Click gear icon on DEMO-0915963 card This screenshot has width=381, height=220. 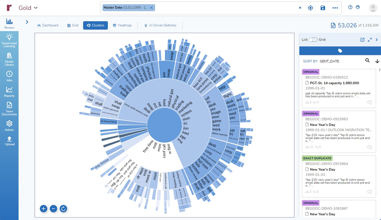369,147
